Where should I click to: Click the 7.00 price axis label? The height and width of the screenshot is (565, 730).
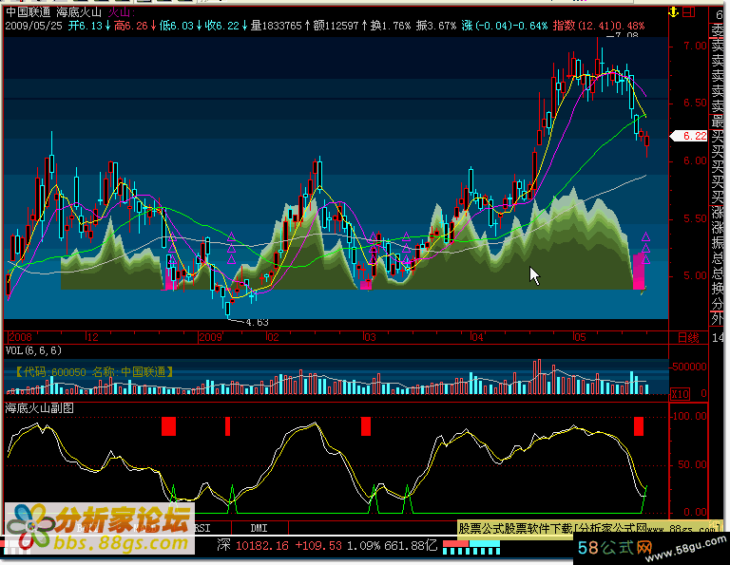(x=695, y=46)
